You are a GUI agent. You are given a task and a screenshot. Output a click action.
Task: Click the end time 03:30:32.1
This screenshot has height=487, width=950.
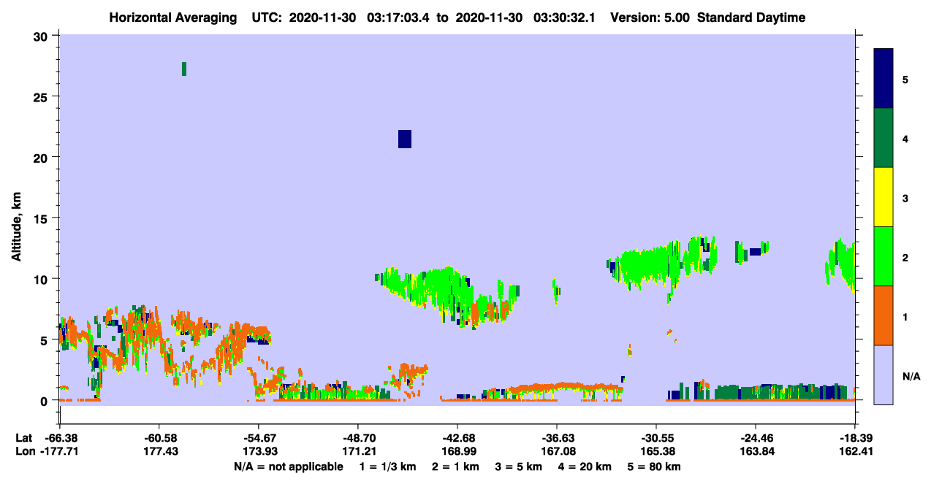pyautogui.click(x=564, y=18)
